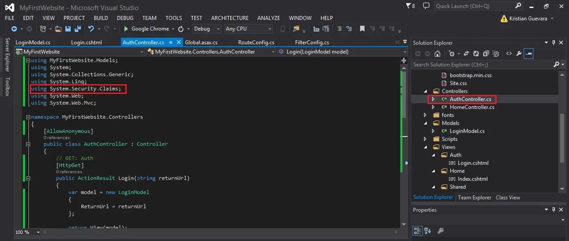Click Collapse All in Solution Explorer
569x241 pixels.
486,54
